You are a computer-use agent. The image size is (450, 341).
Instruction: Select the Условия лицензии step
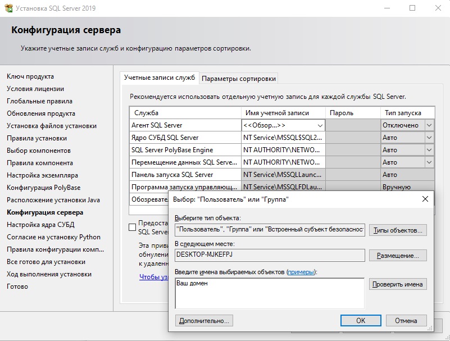[x=35, y=89]
